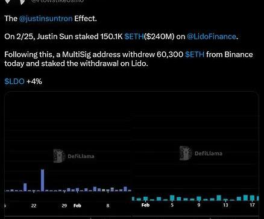Click the 17 date label on right chart
The image size is (264, 219).
coord(252,205)
